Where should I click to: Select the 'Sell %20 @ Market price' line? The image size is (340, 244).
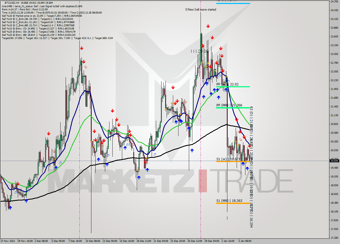tap(42, 16)
